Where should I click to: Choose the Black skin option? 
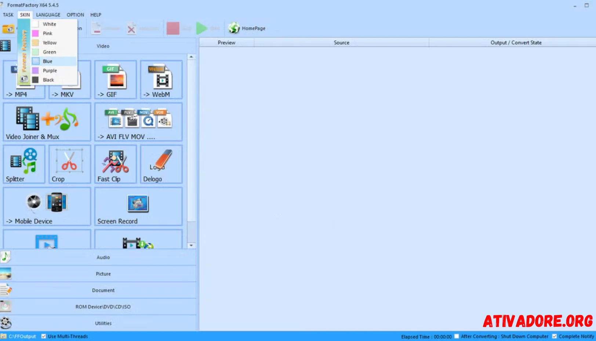coord(54,80)
